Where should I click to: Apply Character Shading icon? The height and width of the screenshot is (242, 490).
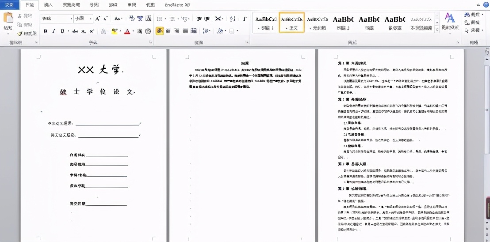(x=140, y=31)
